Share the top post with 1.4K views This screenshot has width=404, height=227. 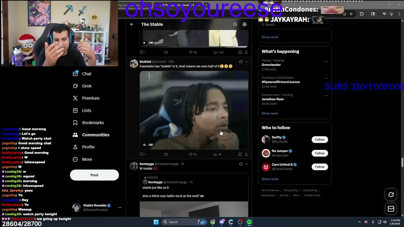pos(246,52)
